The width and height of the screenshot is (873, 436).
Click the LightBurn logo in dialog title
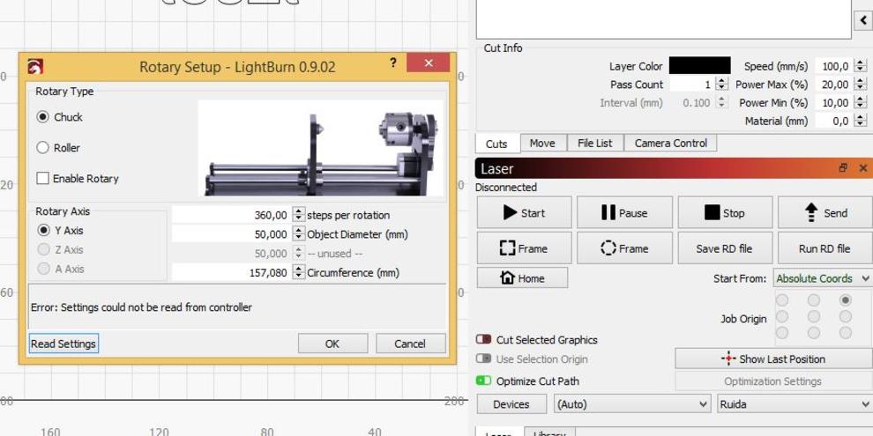click(x=35, y=67)
